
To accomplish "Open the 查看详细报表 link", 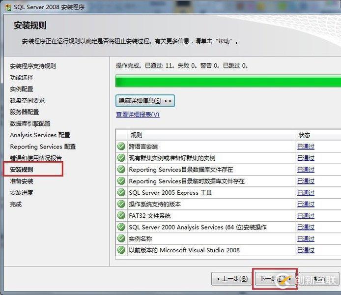I will [138, 115].
